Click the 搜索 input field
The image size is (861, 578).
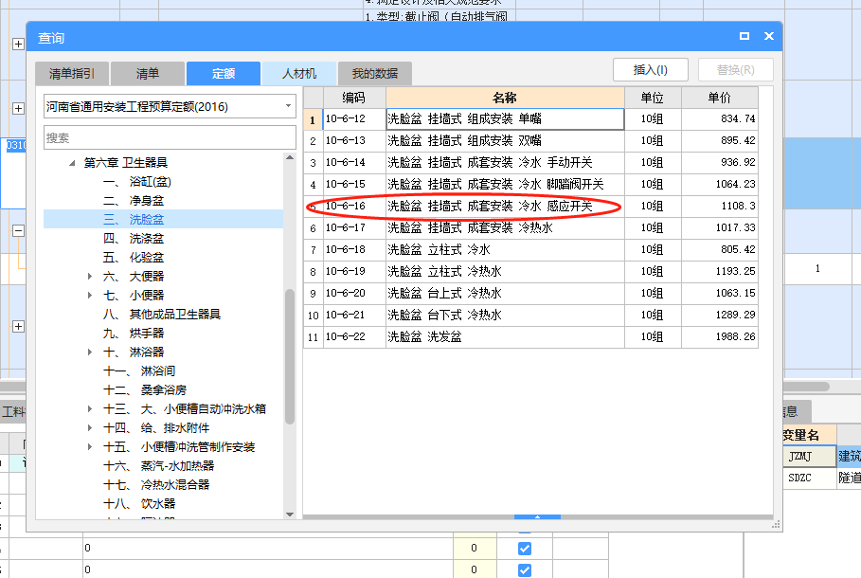click(170, 138)
